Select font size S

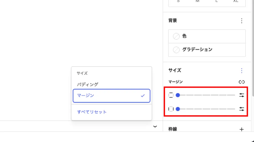[x=178, y=1]
